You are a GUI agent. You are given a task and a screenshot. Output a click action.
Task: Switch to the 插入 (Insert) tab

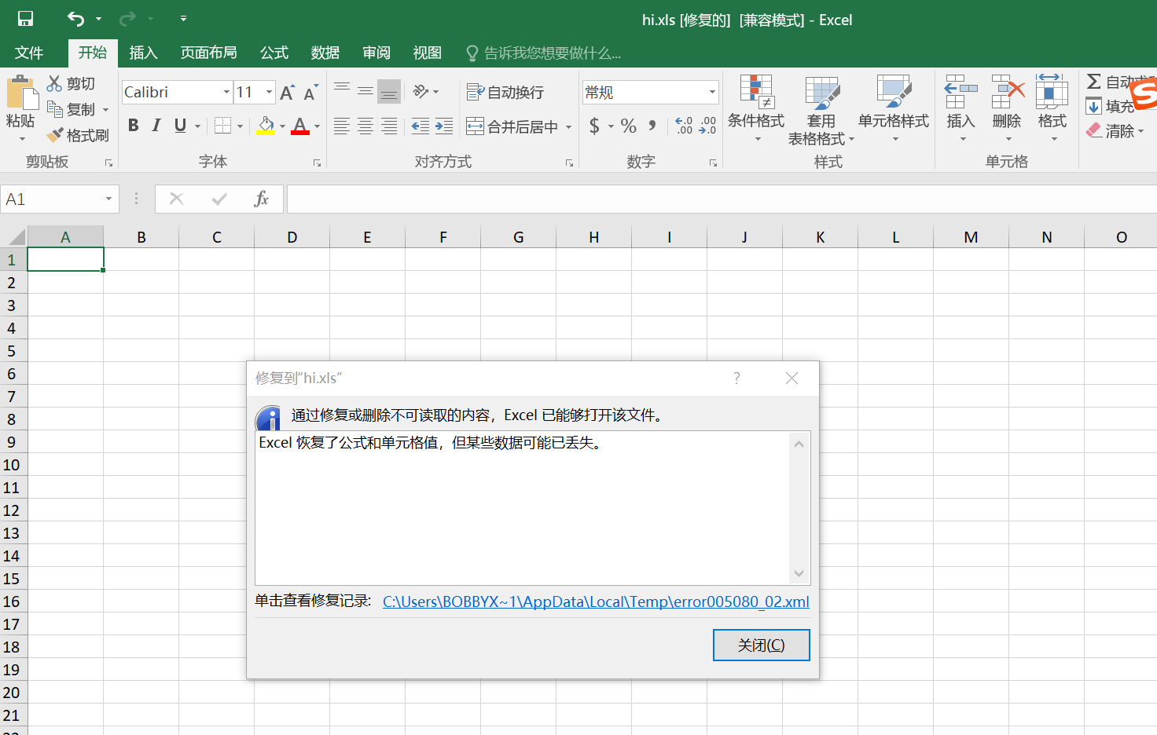point(143,53)
